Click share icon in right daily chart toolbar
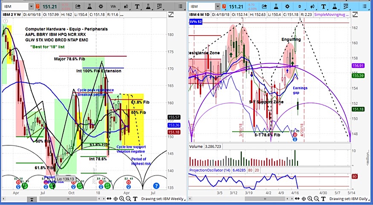Viewport: 373px width, 205px height. [264, 6]
